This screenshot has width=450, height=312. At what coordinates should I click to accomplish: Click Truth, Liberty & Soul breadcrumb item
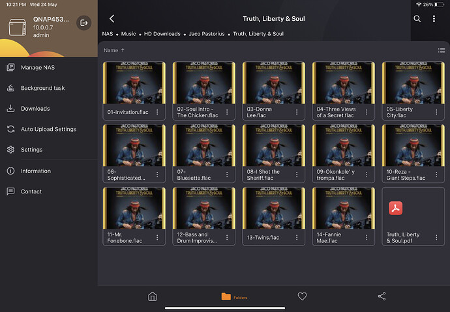tap(258, 34)
